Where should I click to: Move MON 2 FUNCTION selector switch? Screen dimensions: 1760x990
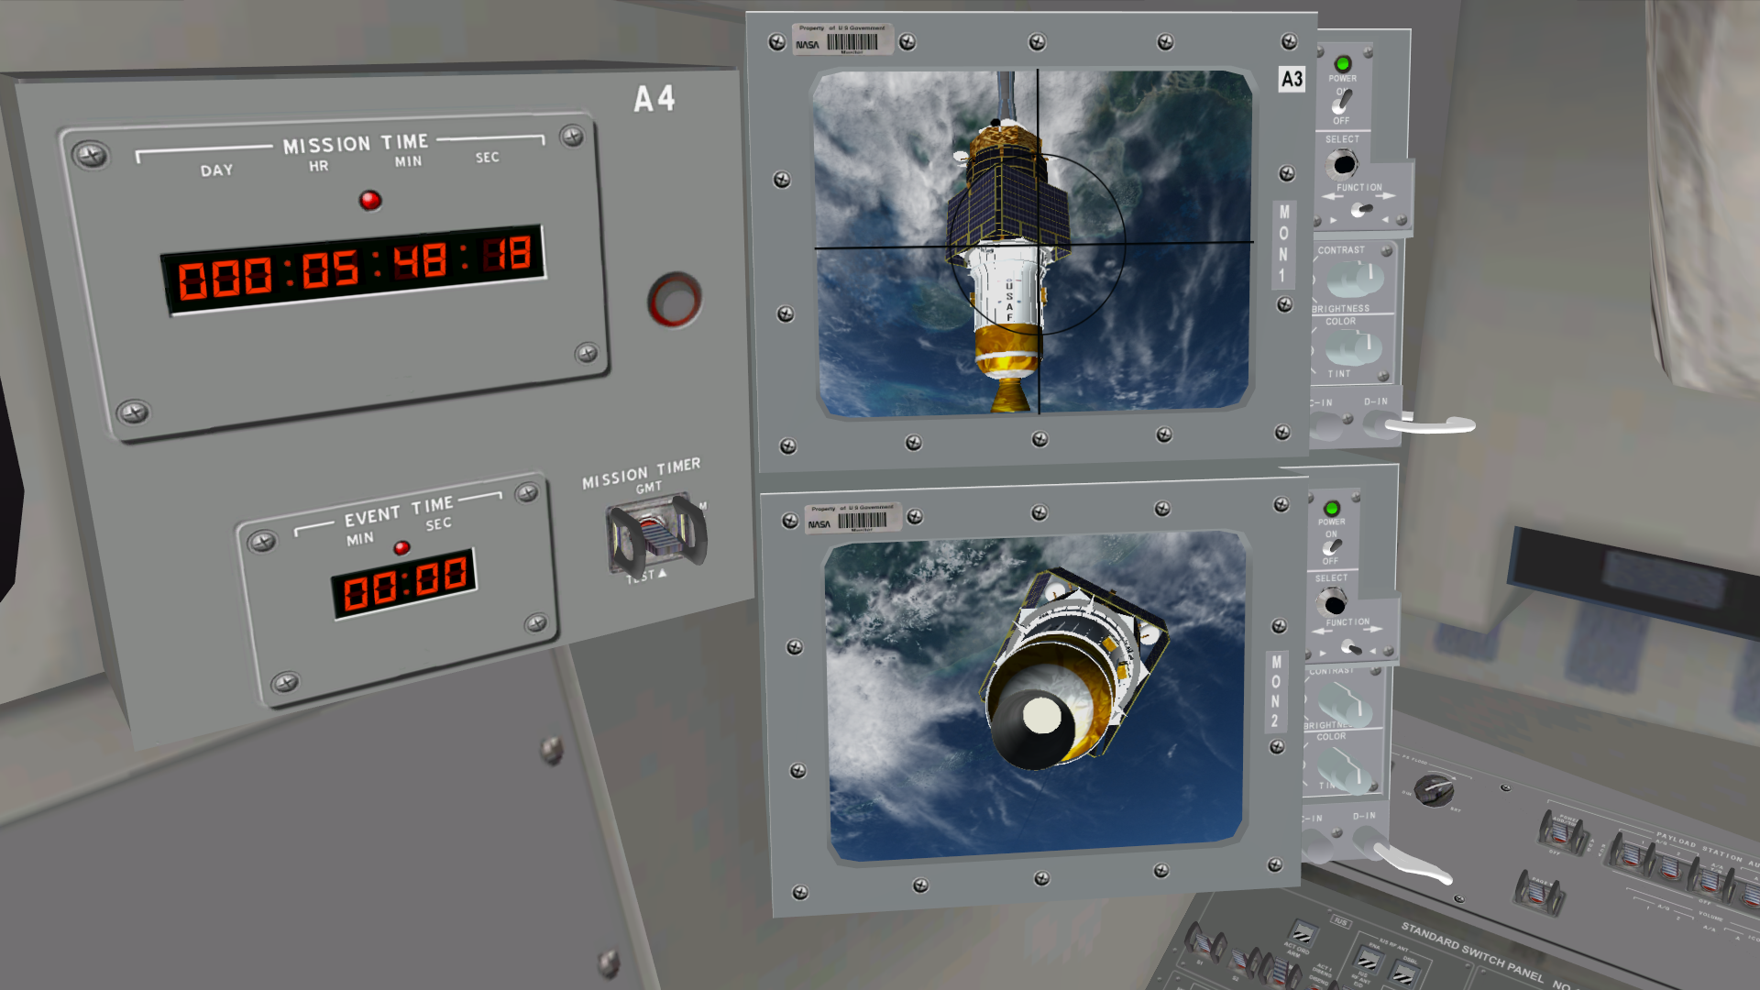[x=1350, y=646]
